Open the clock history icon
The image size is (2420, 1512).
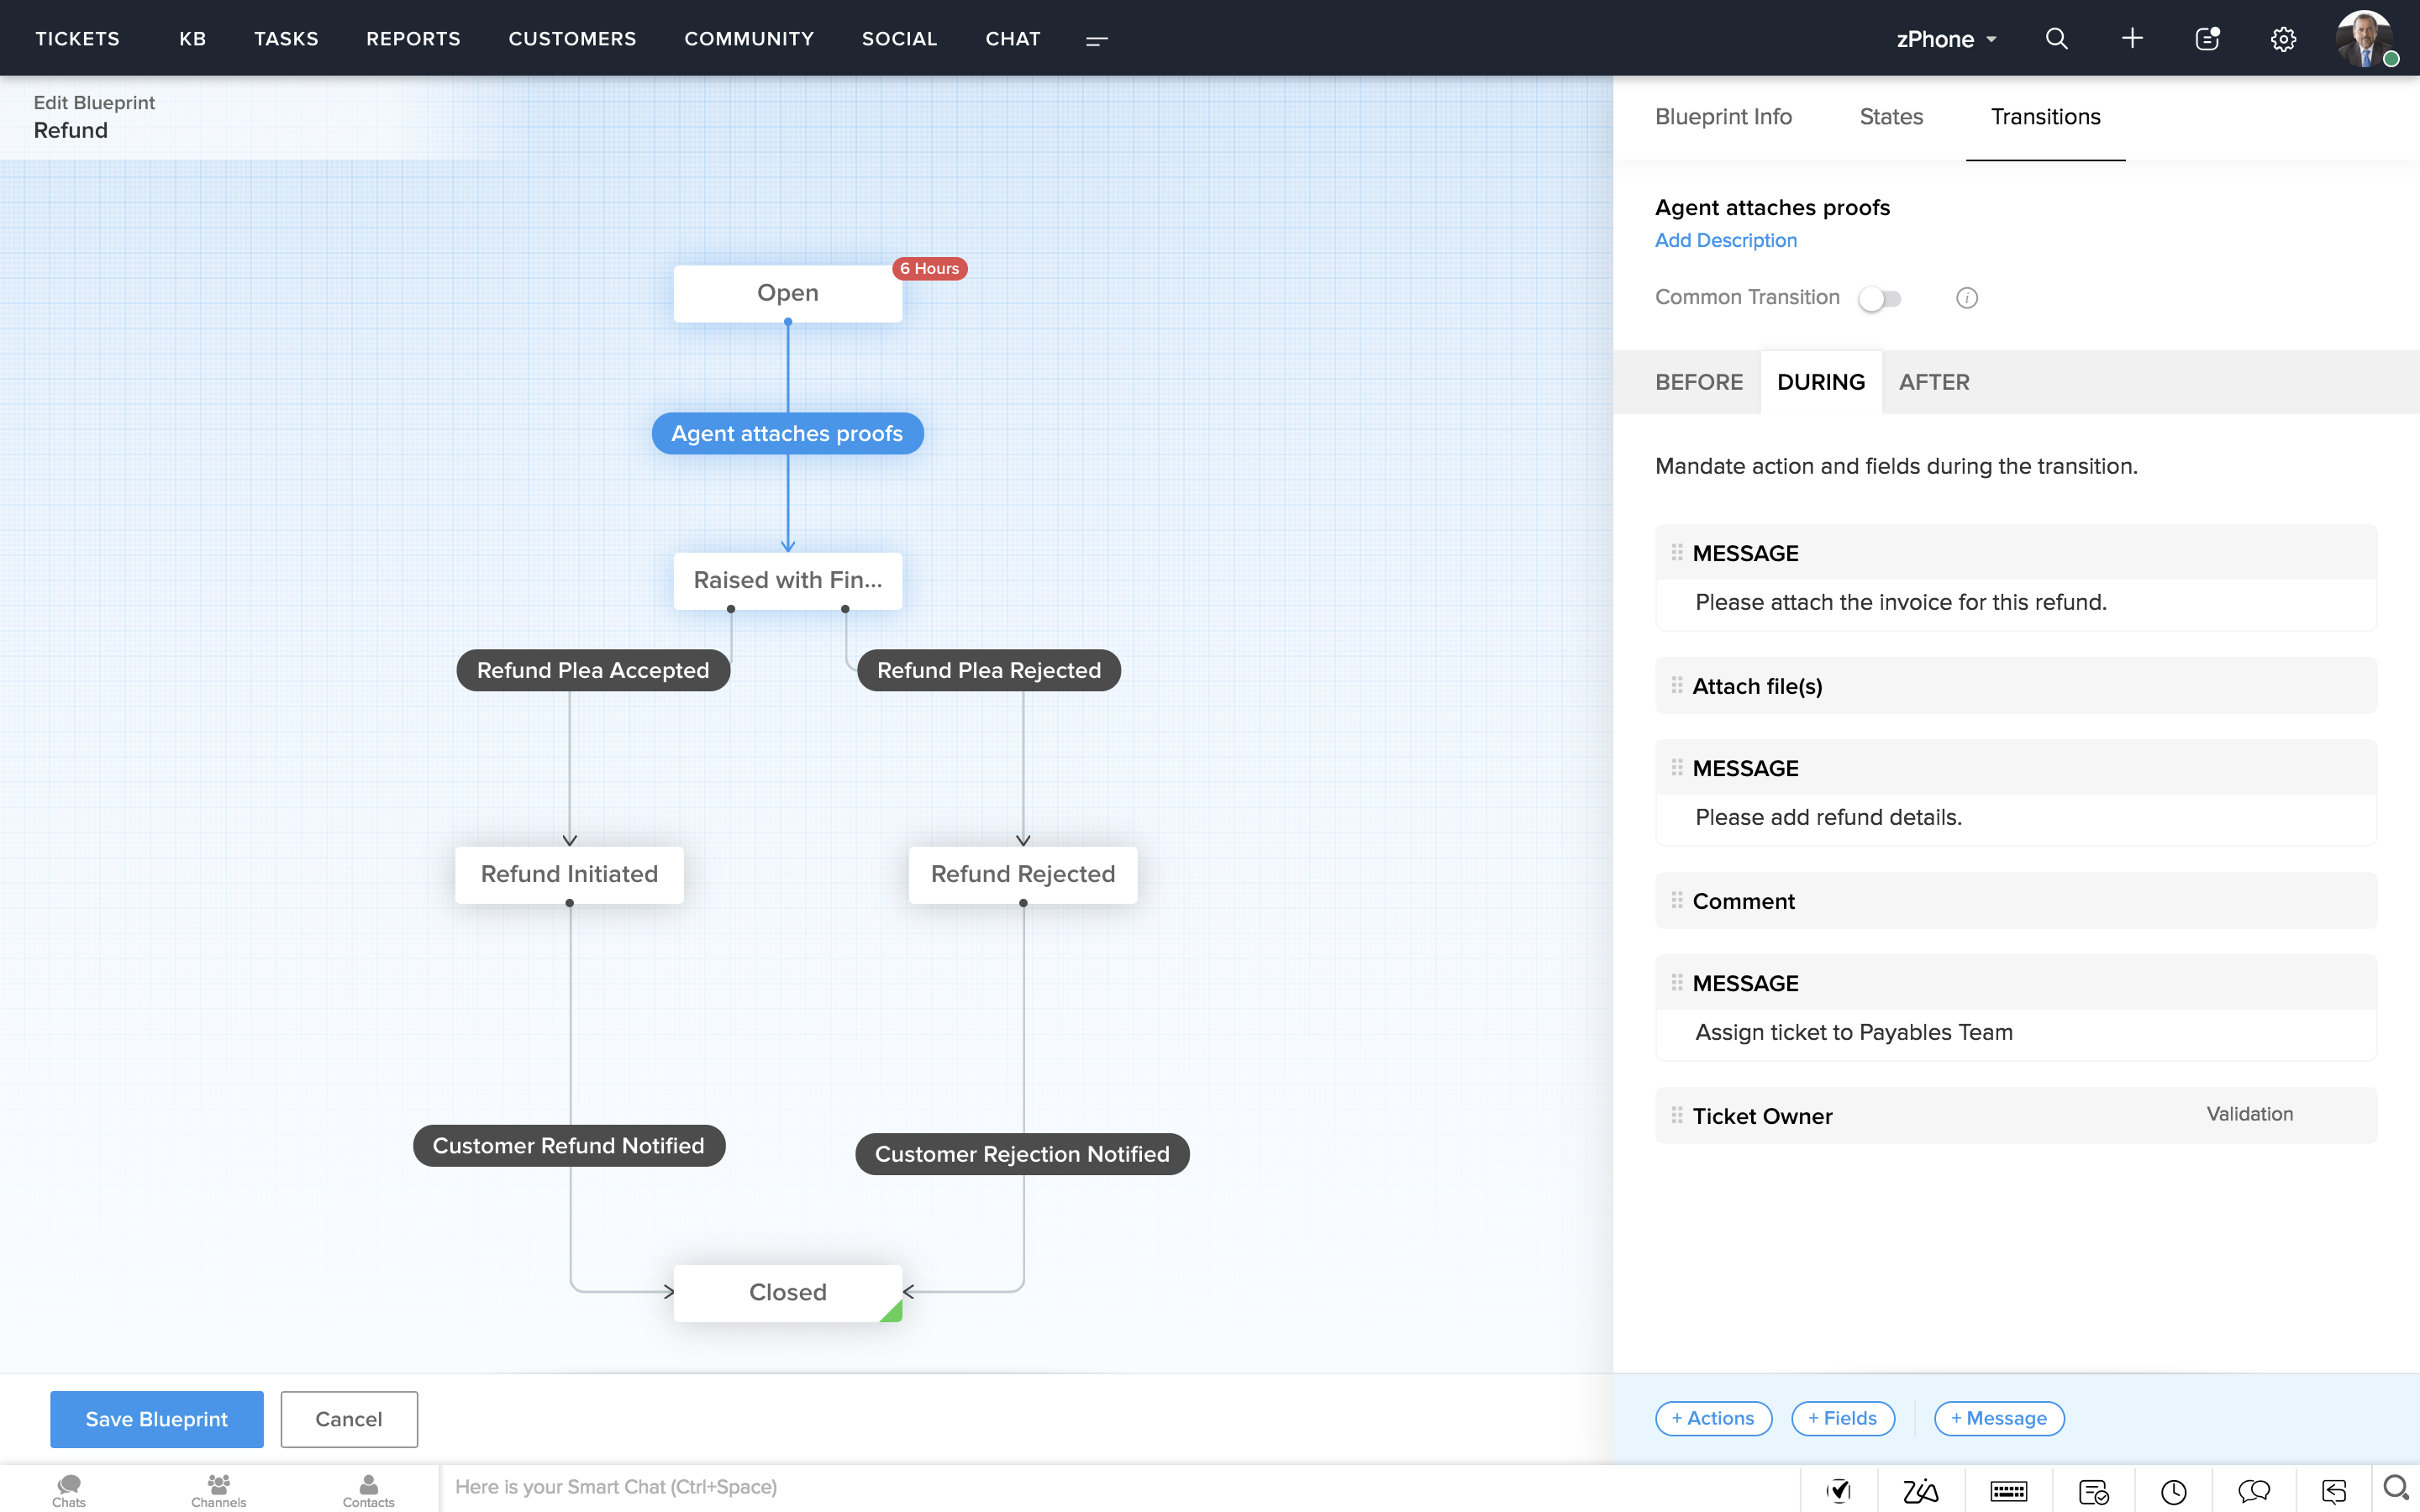tap(2173, 1491)
